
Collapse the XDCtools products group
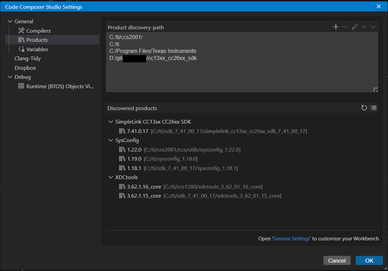tap(111, 177)
